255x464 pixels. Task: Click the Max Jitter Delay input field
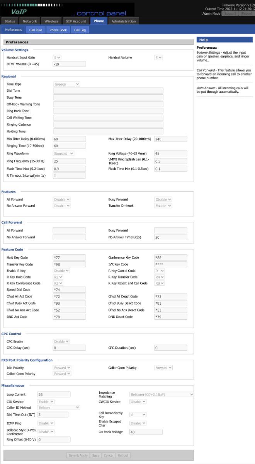pyautogui.click(x=170, y=139)
